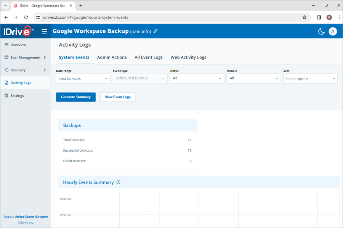
Task: Click the Backups card heading
Action: (72, 125)
